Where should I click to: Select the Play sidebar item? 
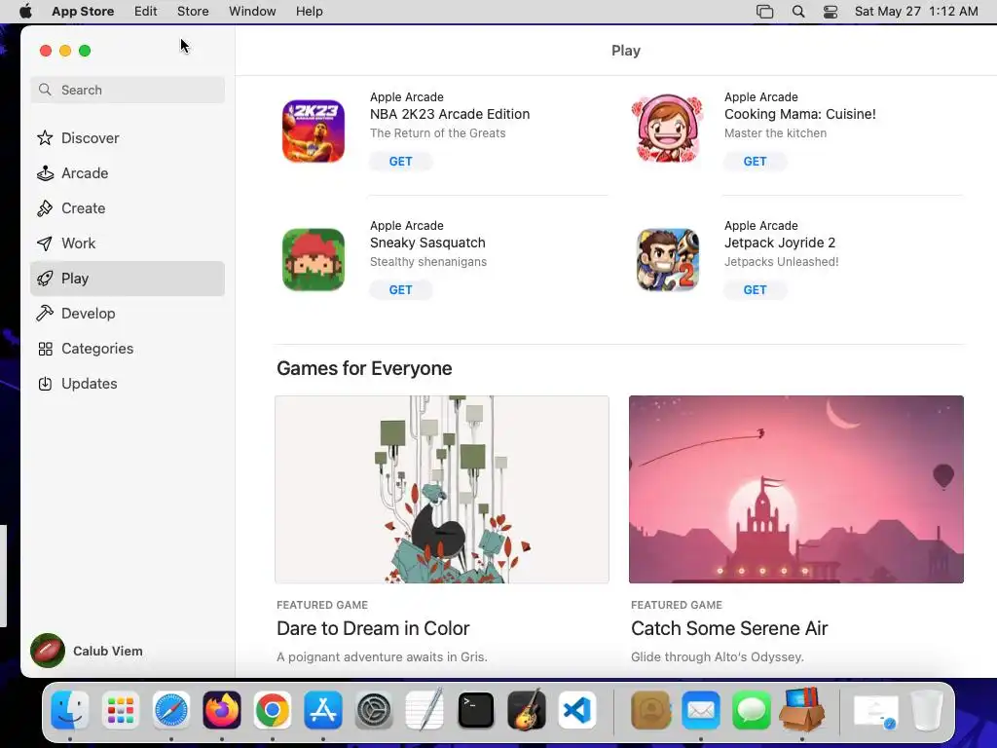pyautogui.click(x=128, y=278)
